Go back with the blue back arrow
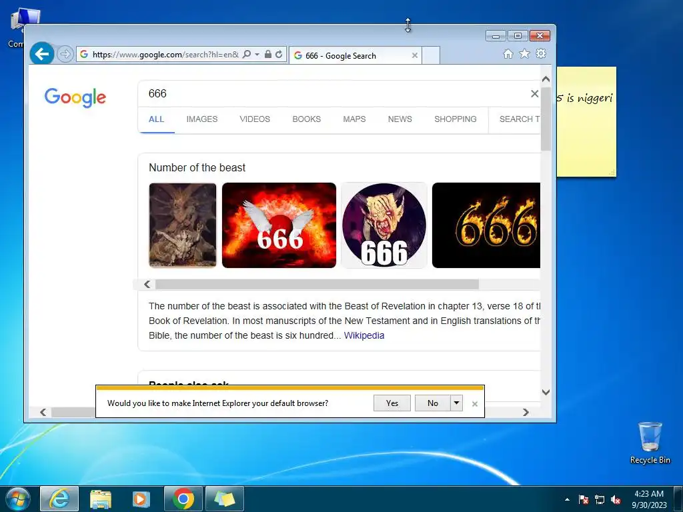 42,54
